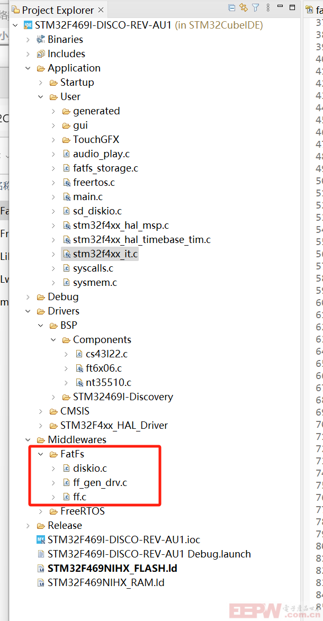Viewport: 323px width, 621px height.
Task: Click the audio_play.c file icon
Action: [x=66, y=154]
